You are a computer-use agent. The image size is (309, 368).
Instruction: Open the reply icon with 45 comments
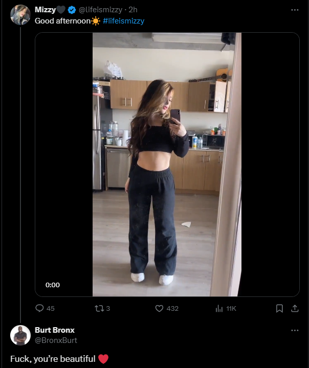pyautogui.click(x=39, y=308)
